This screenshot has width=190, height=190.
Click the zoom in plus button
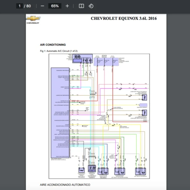pyautogui.click(x=67, y=6)
